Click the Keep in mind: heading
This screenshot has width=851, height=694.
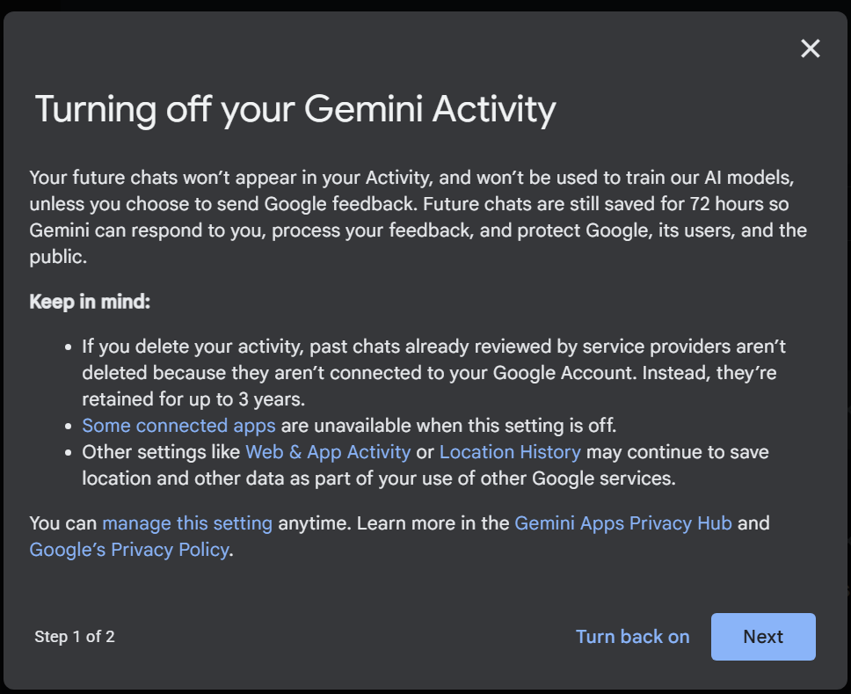coord(90,302)
